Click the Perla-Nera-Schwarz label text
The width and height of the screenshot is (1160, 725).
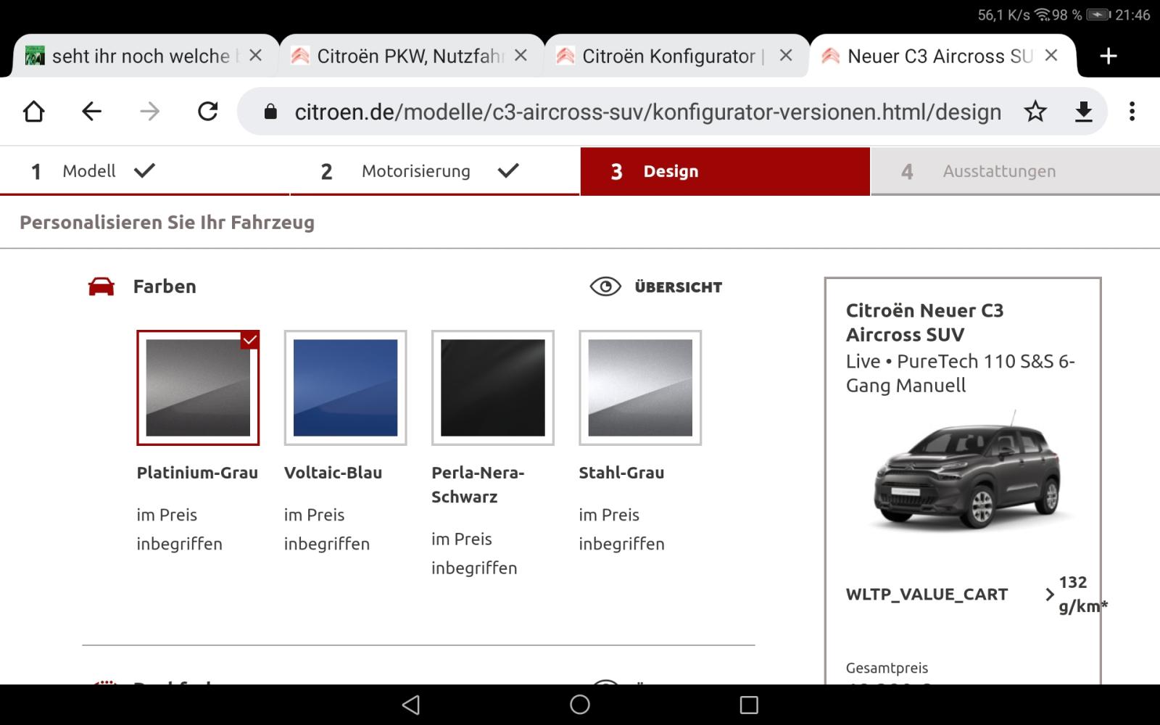coord(478,484)
